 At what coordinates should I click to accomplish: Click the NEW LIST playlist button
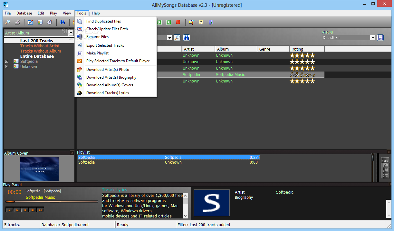coord(385,165)
